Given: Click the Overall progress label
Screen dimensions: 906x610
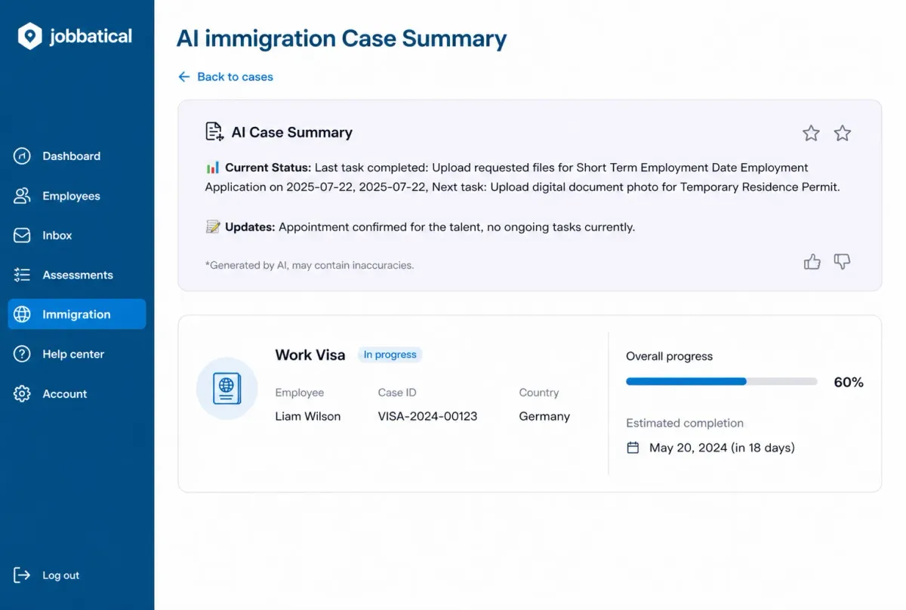Looking at the screenshot, I should point(669,356).
